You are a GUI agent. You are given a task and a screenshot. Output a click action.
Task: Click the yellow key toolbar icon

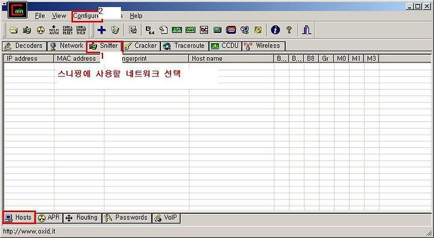tap(258, 30)
